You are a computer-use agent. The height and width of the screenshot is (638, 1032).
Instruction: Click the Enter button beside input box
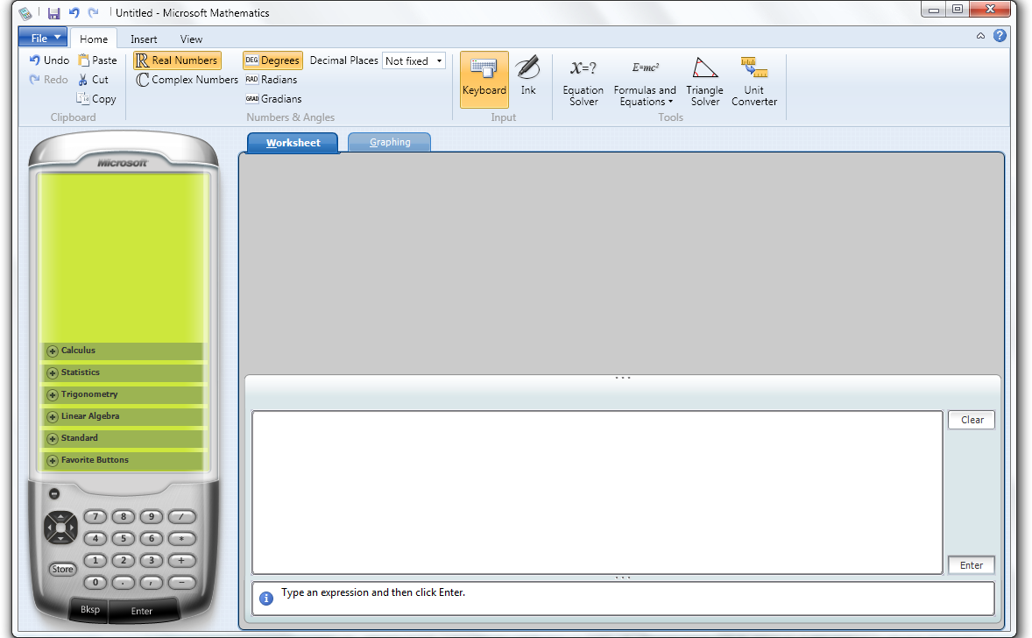pos(972,565)
